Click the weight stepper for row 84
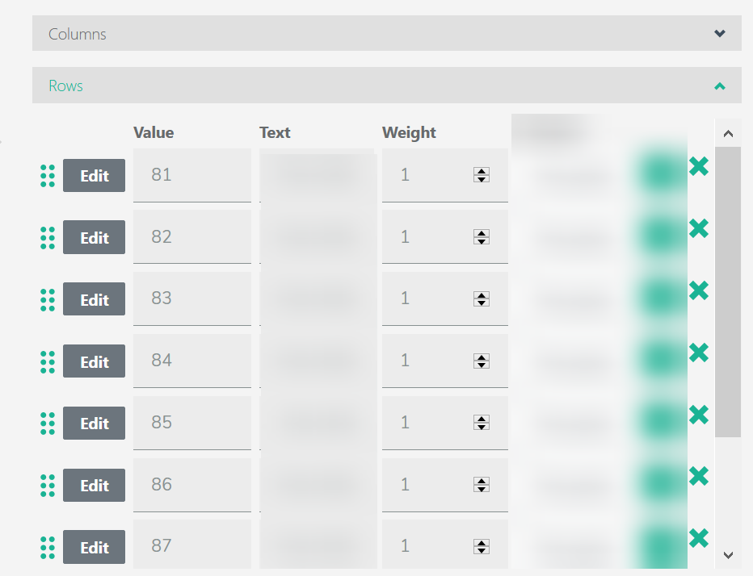The width and height of the screenshot is (753, 576). pyautogui.click(x=482, y=361)
